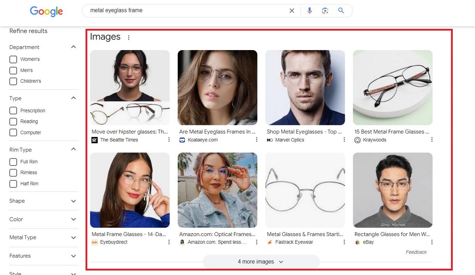This screenshot has height=275, width=475.
Task: Click the Kraywoods favicon
Action: [x=357, y=140]
